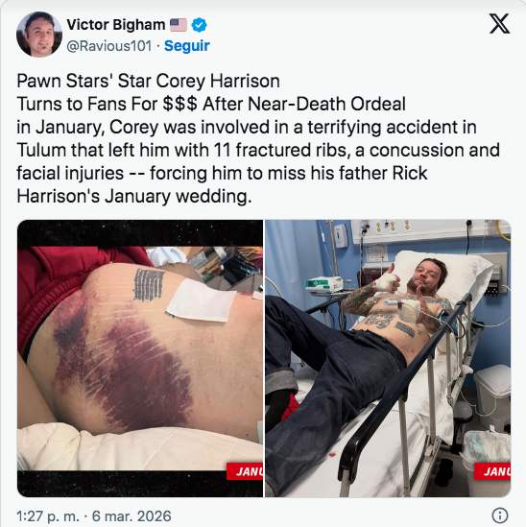Click the 6 mar. 2026 date
This screenshot has width=526, height=527.
tap(131, 516)
